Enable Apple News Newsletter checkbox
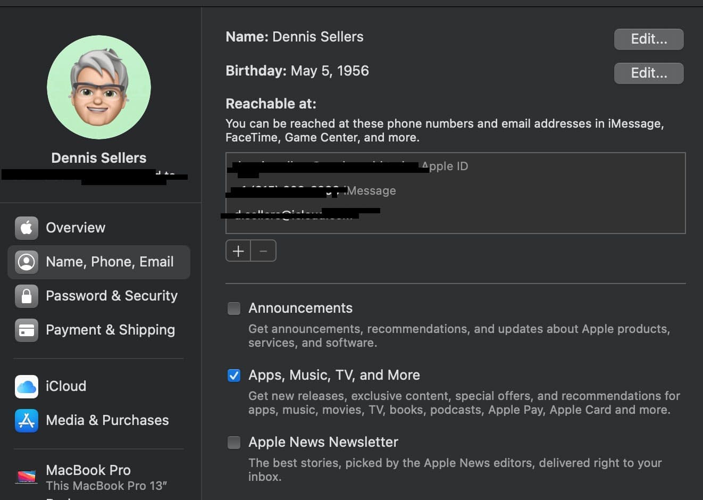This screenshot has height=500, width=703. tap(234, 443)
